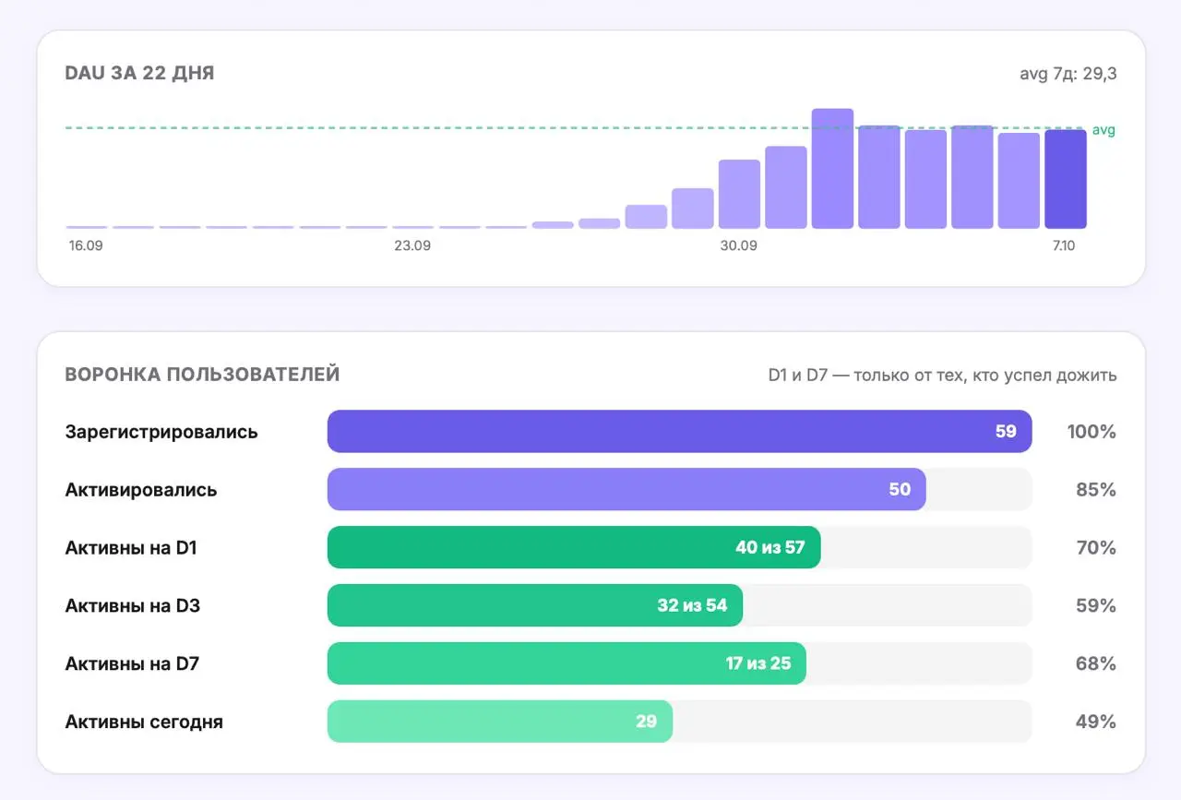Click the DAU bar above the 30.09 label
The image size is (1181, 800).
tap(739, 194)
